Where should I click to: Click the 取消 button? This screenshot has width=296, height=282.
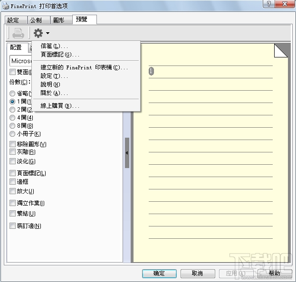(198, 273)
